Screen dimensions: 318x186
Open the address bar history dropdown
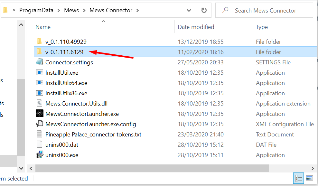point(189,10)
